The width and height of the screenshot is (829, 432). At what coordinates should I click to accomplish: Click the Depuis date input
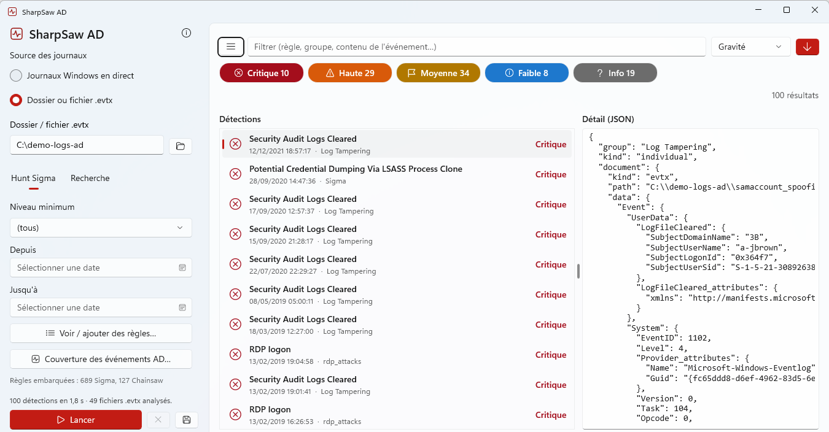101,268
